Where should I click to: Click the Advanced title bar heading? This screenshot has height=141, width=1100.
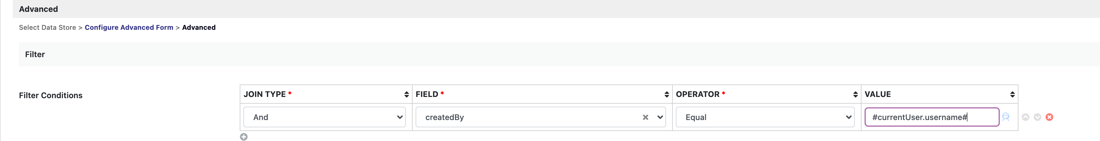pos(38,9)
